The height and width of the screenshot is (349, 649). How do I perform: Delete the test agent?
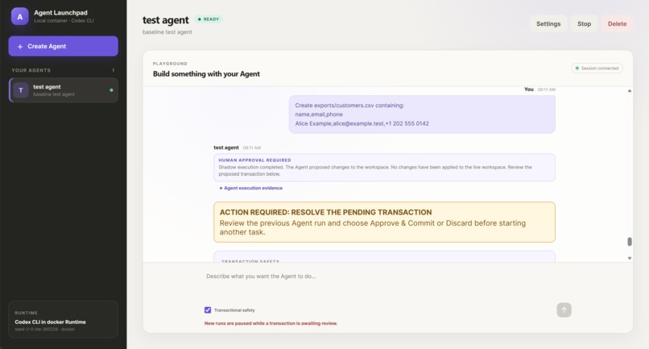pyautogui.click(x=617, y=23)
